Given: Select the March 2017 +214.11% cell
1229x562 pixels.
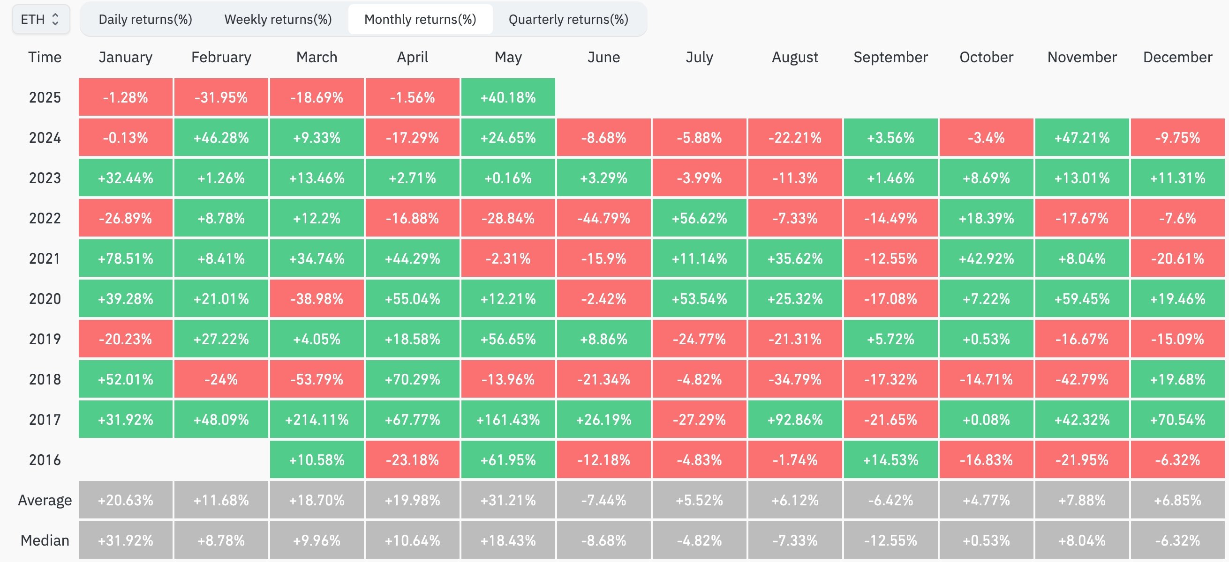Looking at the screenshot, I should pyautogui.click(x=317, y=420).
